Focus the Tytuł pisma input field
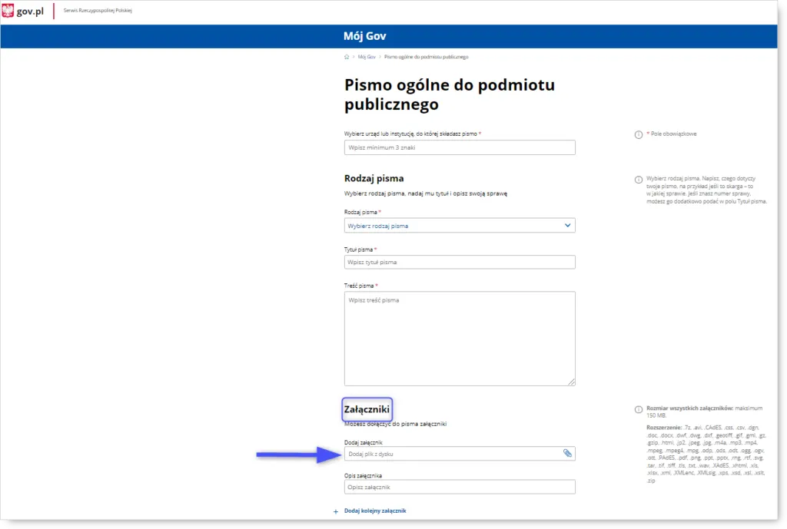Viewport: 787px width, 529px height. coord(460,262)
